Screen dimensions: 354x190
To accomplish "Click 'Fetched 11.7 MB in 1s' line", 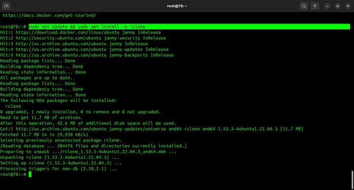I will point(44,135).
